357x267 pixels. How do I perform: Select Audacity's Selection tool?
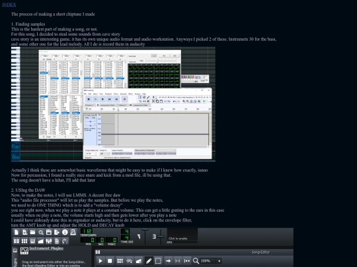[140, 97]
